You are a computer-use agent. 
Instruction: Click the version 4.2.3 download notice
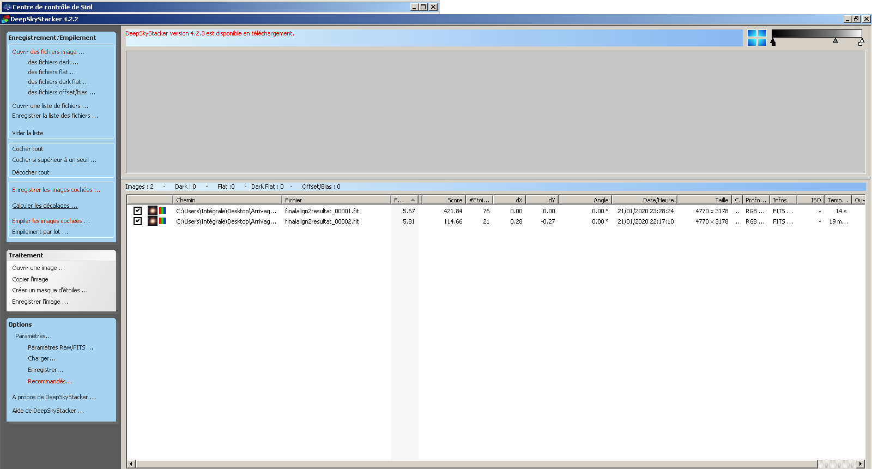coord(210,33)
